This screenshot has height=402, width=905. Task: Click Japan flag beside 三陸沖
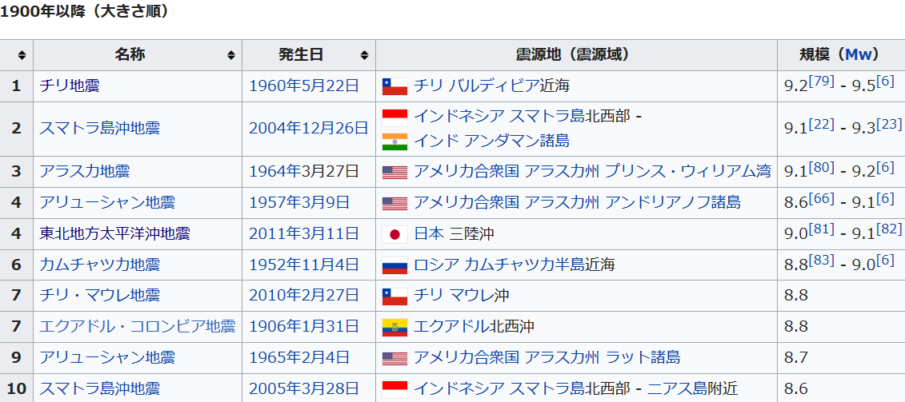(x=394, y=234)
